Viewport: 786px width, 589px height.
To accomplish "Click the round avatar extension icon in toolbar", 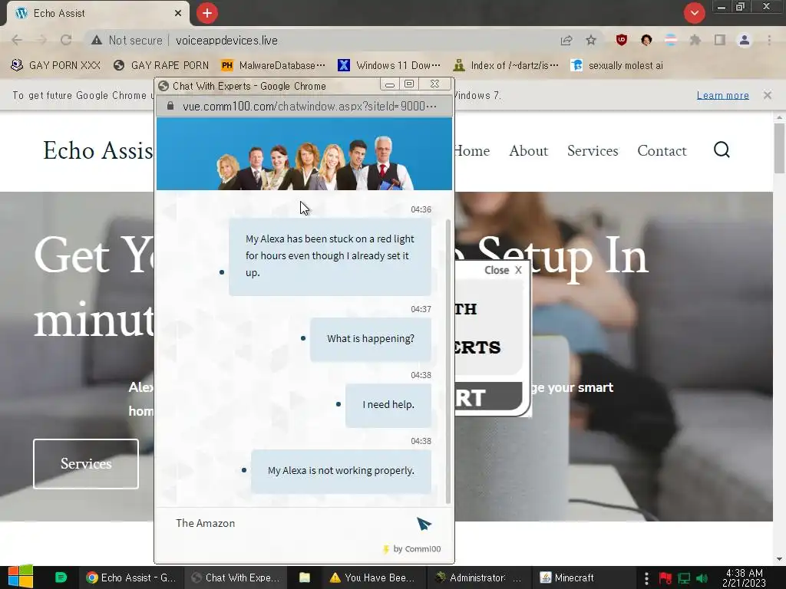I will [646, 40].
